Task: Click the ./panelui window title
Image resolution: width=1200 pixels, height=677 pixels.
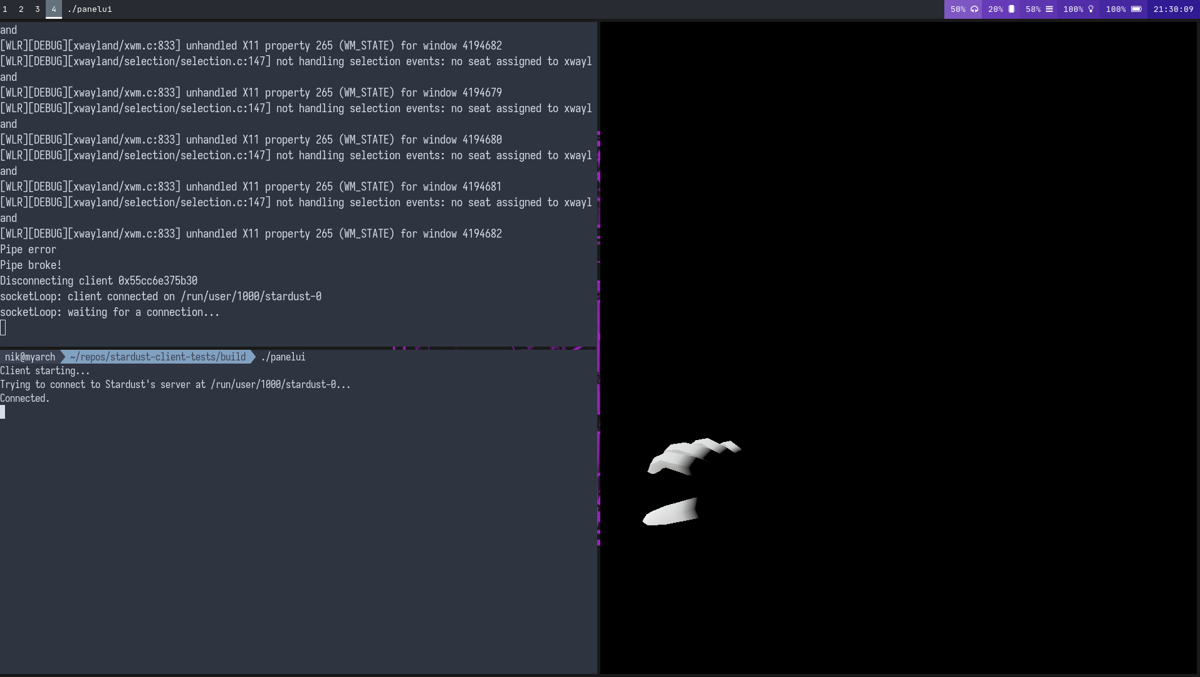Action: [x=89, y=9]
